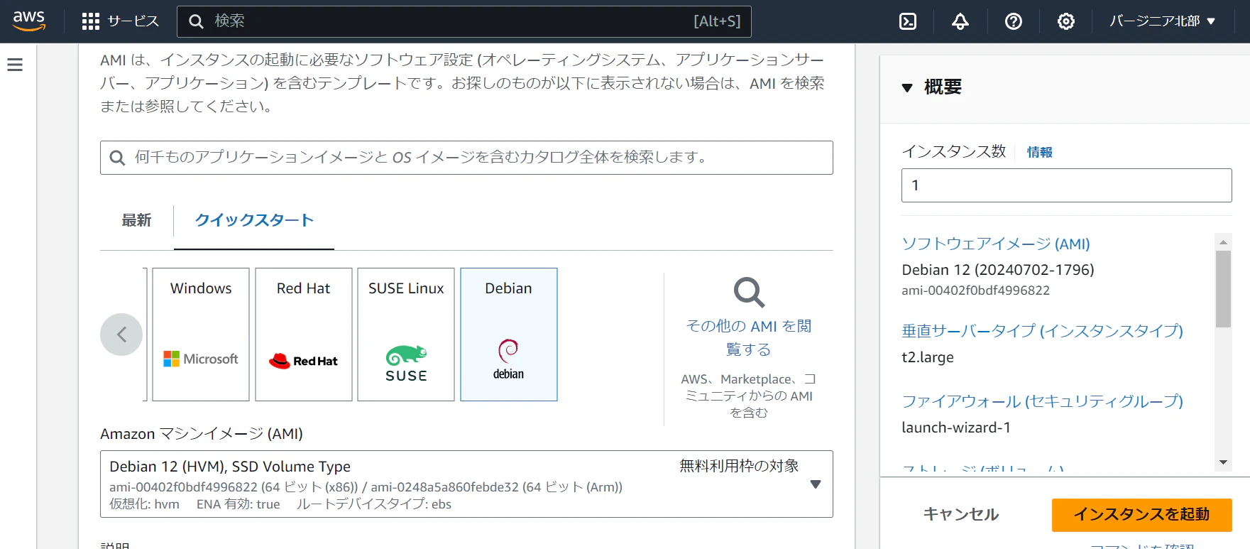The image size is (1250, 549).
Task: Switch to the 最新 tab
Action: tap(136, 220)
